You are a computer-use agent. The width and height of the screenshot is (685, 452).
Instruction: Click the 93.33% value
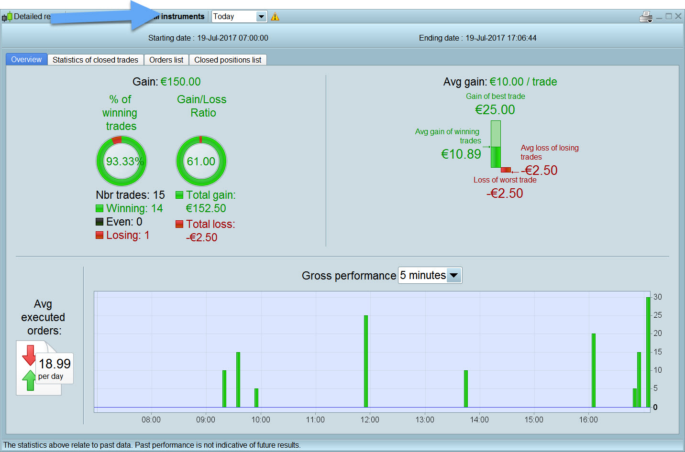point(125,161)
